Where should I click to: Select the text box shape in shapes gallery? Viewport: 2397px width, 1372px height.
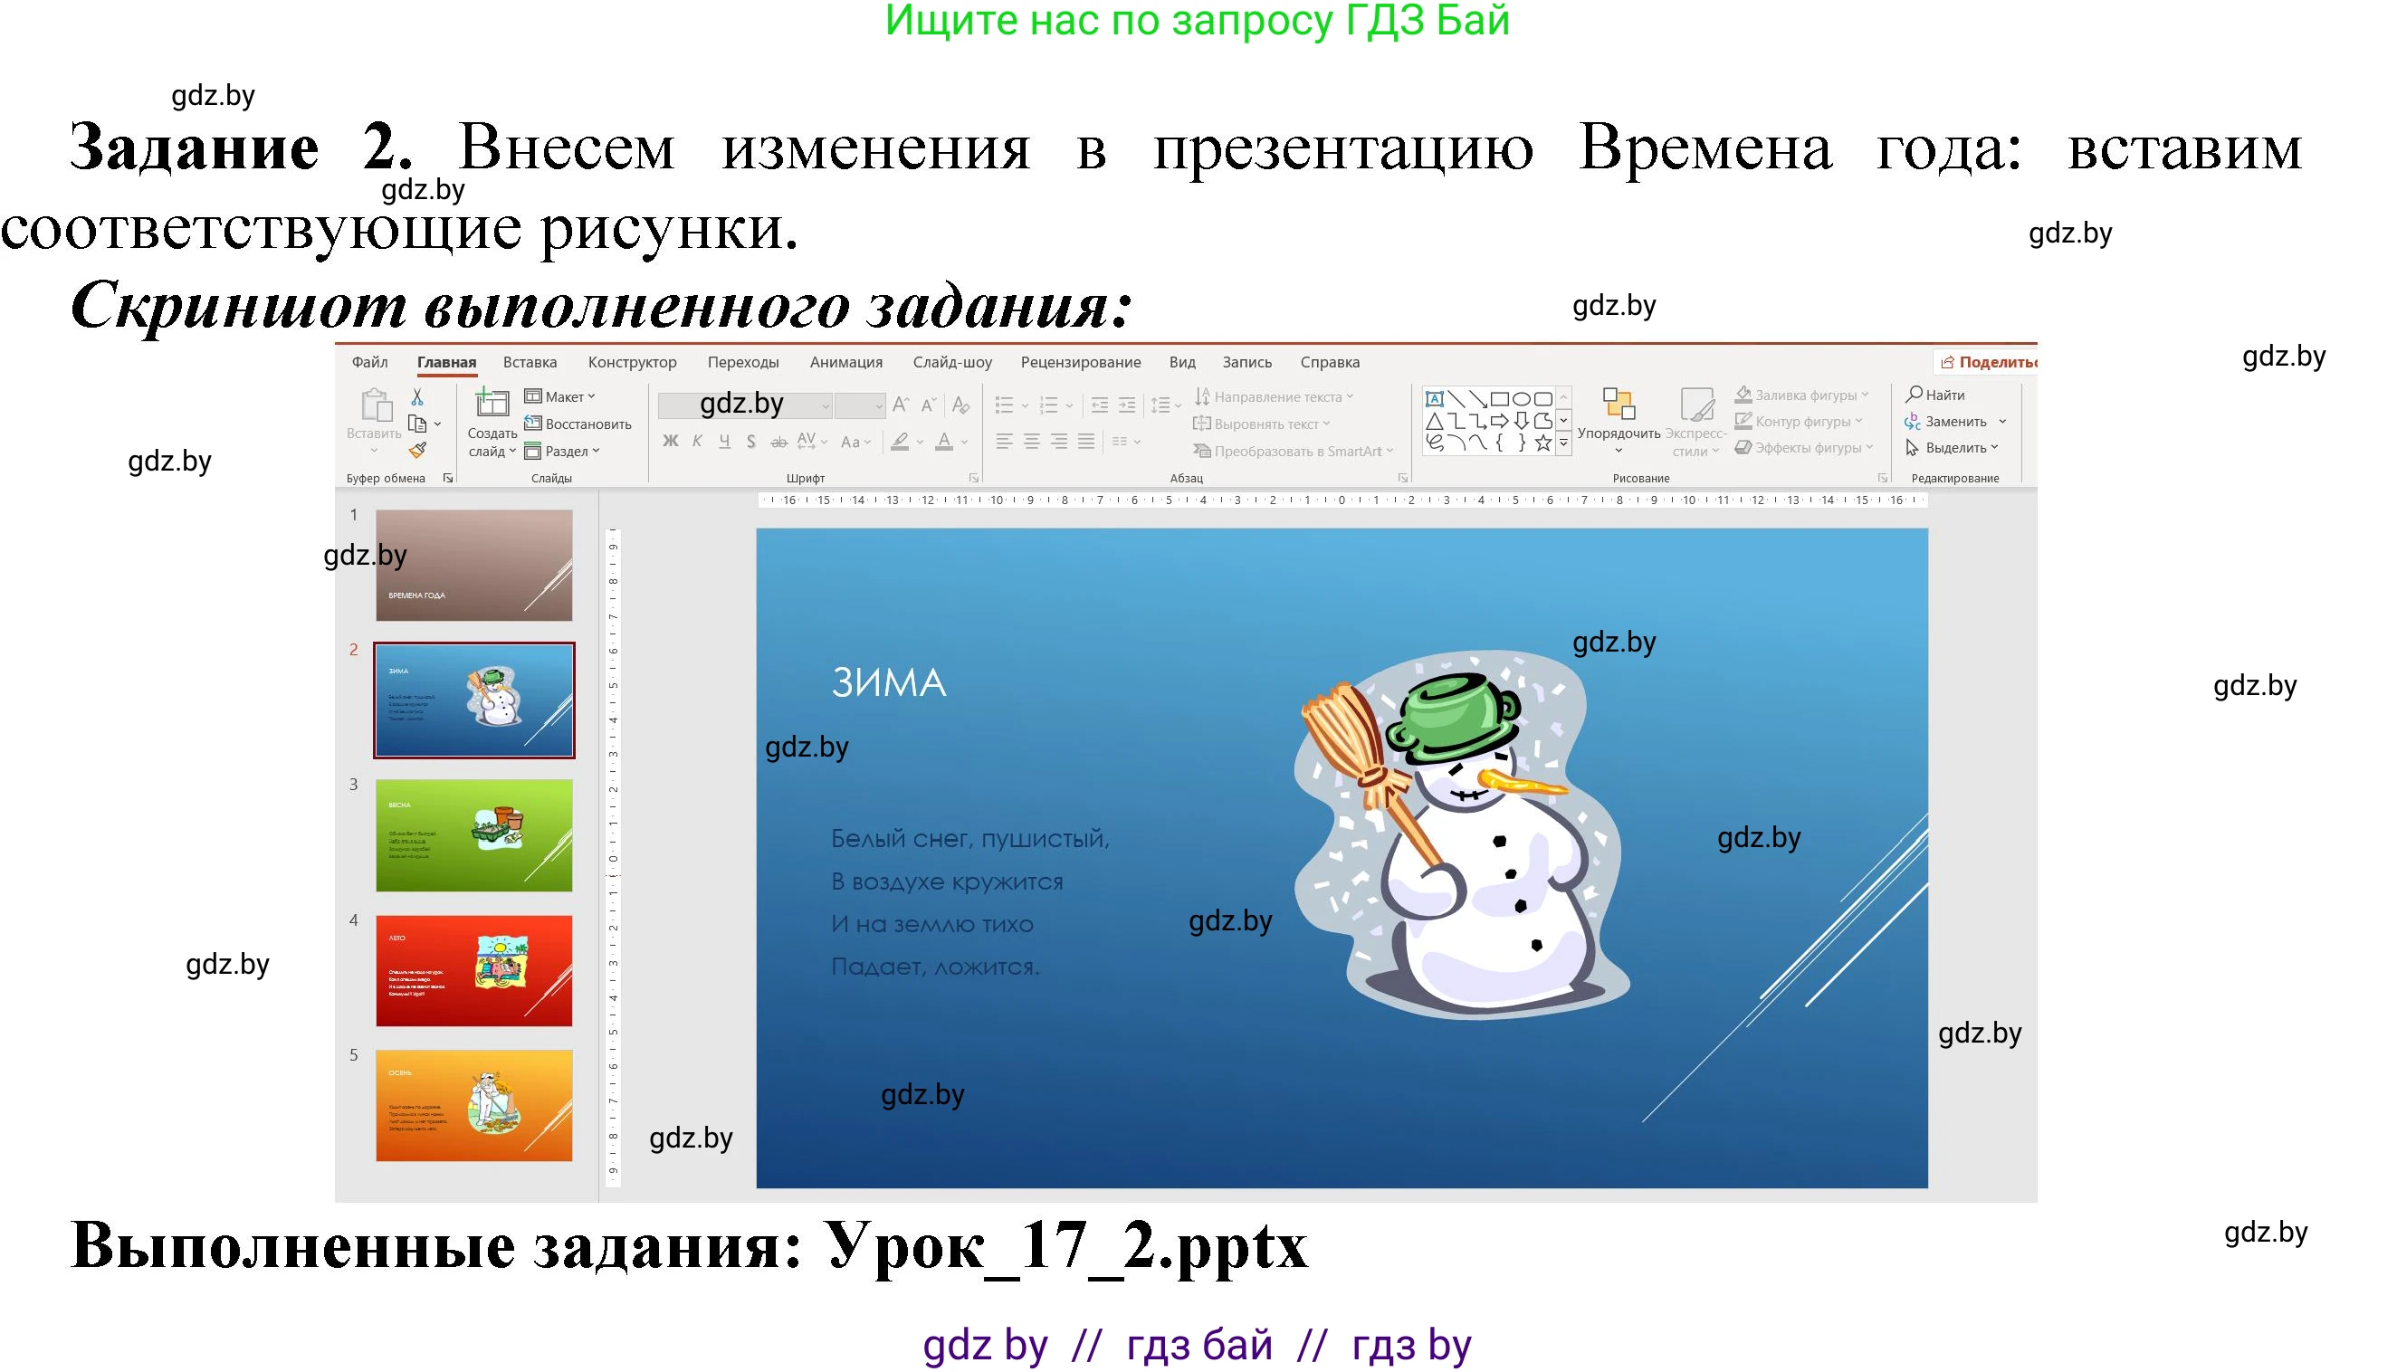click(x=1434, y=398)
